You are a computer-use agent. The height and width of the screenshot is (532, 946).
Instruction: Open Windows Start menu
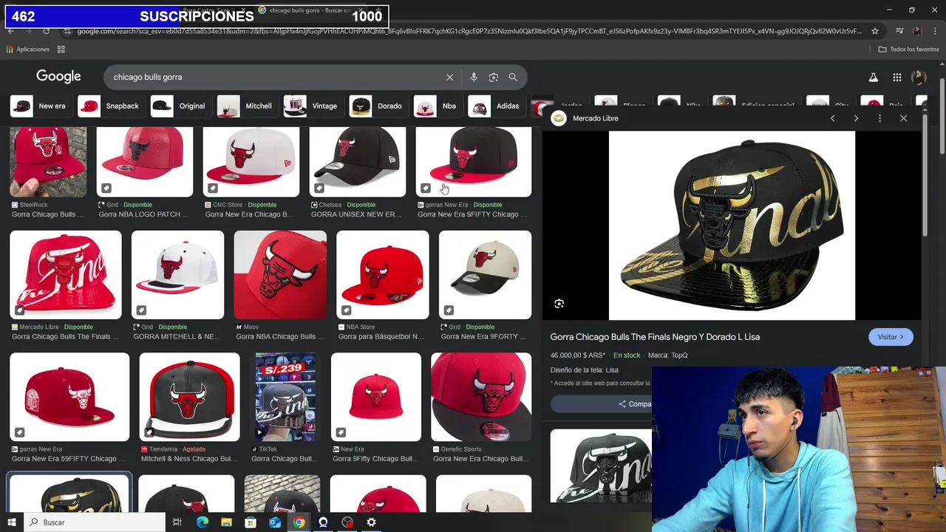11,522
